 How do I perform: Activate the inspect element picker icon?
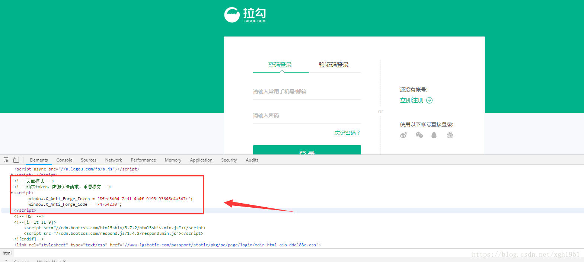click(x=6, y=160)
